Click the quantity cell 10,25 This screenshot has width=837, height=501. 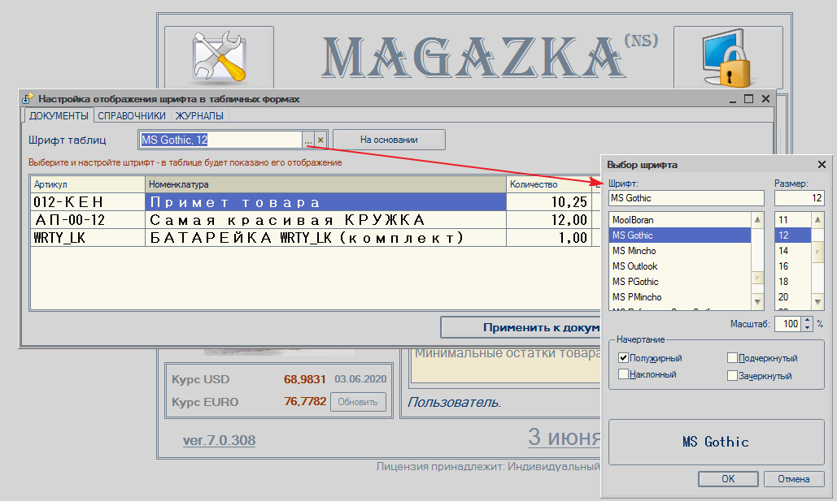[549, 202]
